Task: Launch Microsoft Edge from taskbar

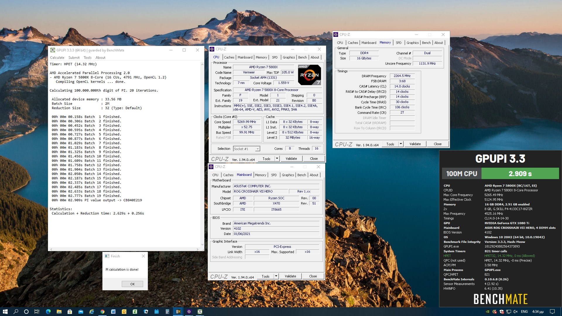Action: (48, 312)
